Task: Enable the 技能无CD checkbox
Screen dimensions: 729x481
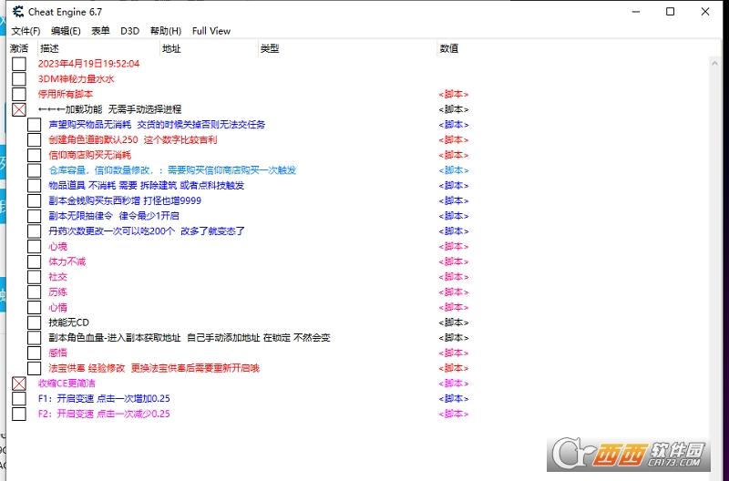Action: tap(35, 322)
